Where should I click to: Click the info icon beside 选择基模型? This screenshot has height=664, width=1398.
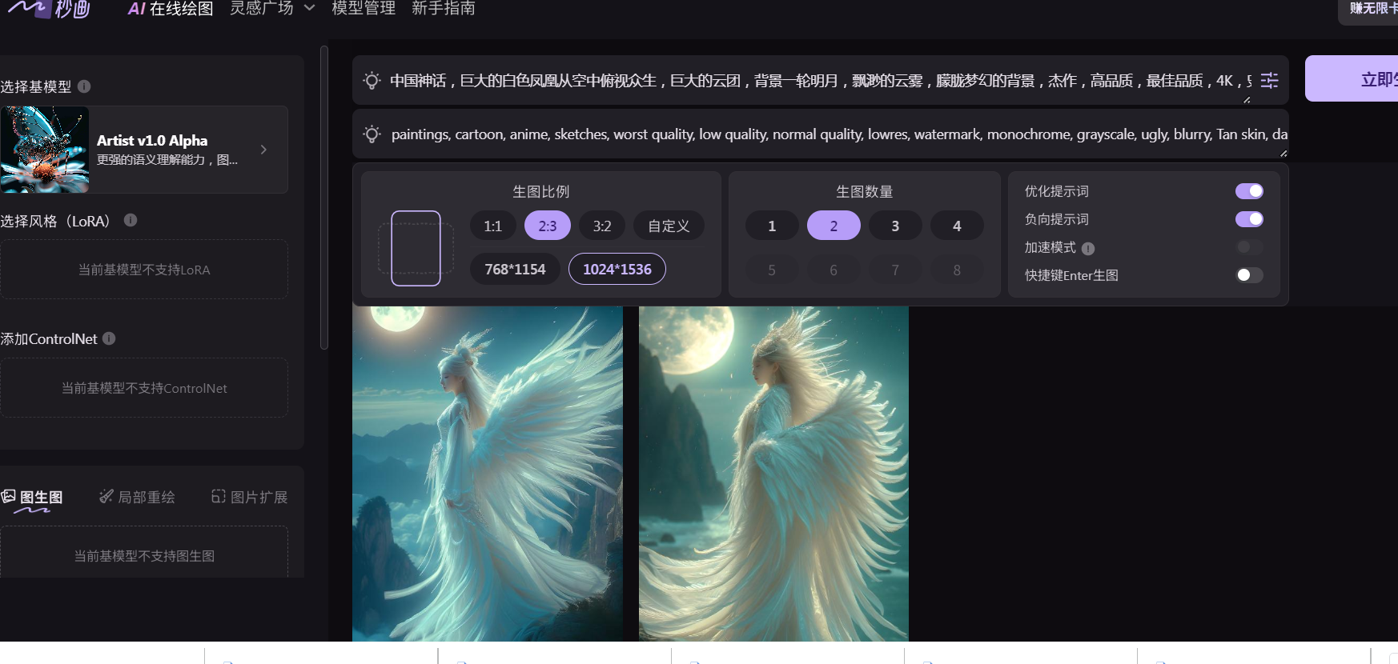pyautogui.click(x=84, y=86)
